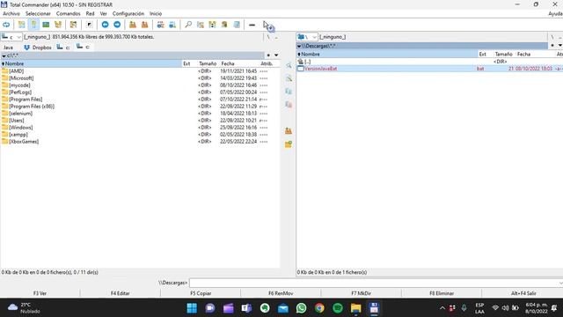
Task: Select VersionJava.bat file in right panel
Action: click(429, 69)
